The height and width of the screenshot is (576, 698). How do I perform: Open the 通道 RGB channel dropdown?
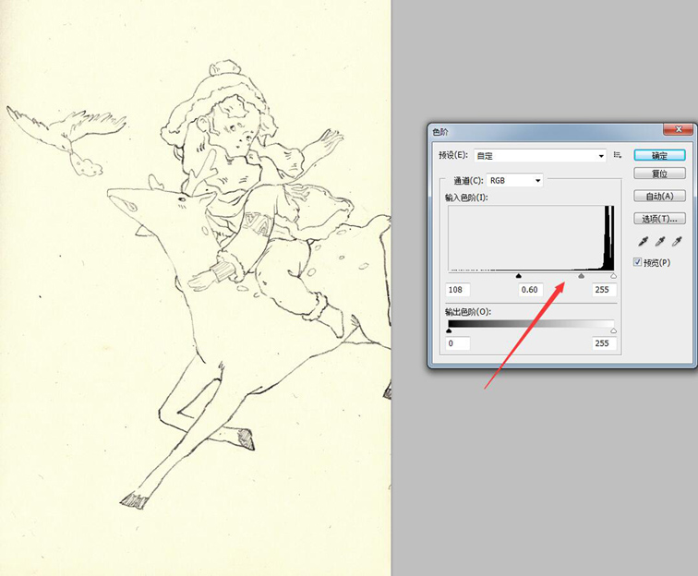tap(514, 180)
